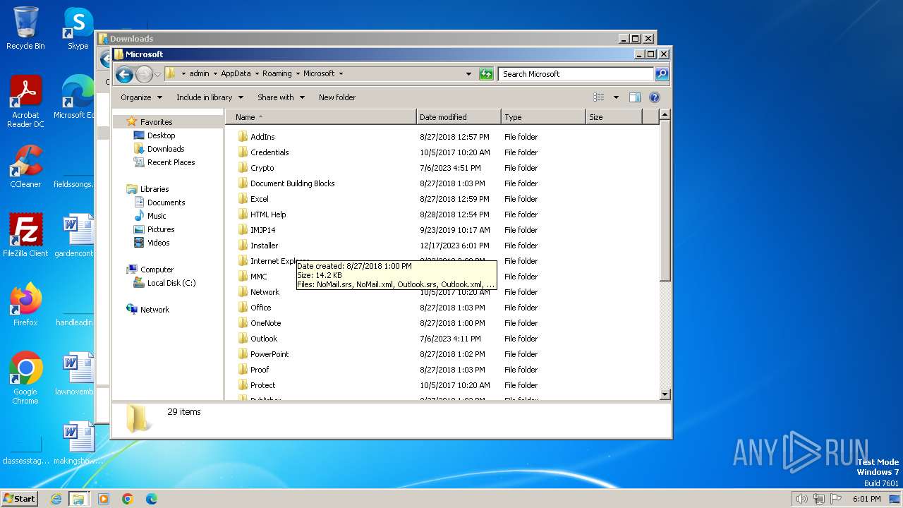Select Network in navigation pane
The width and height of the screenshot is (903, 508).
[x=154, y=310]
